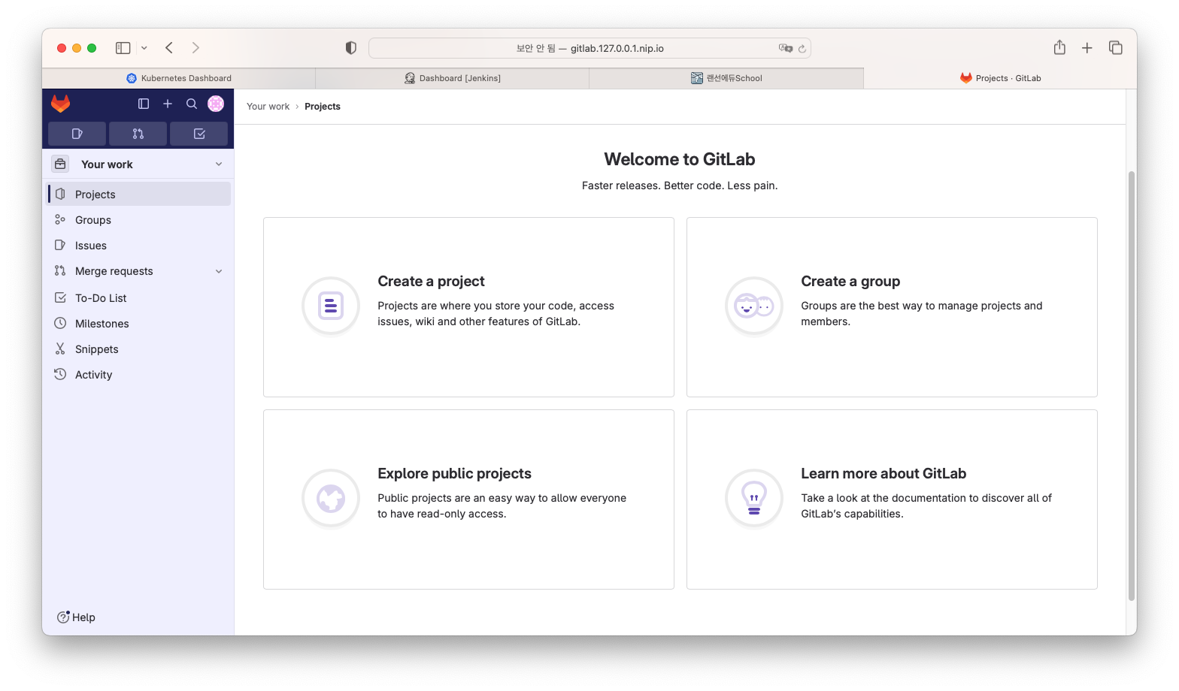Open Milestones in the sidebar
1179x691 pixels.
tap(138, 323)
